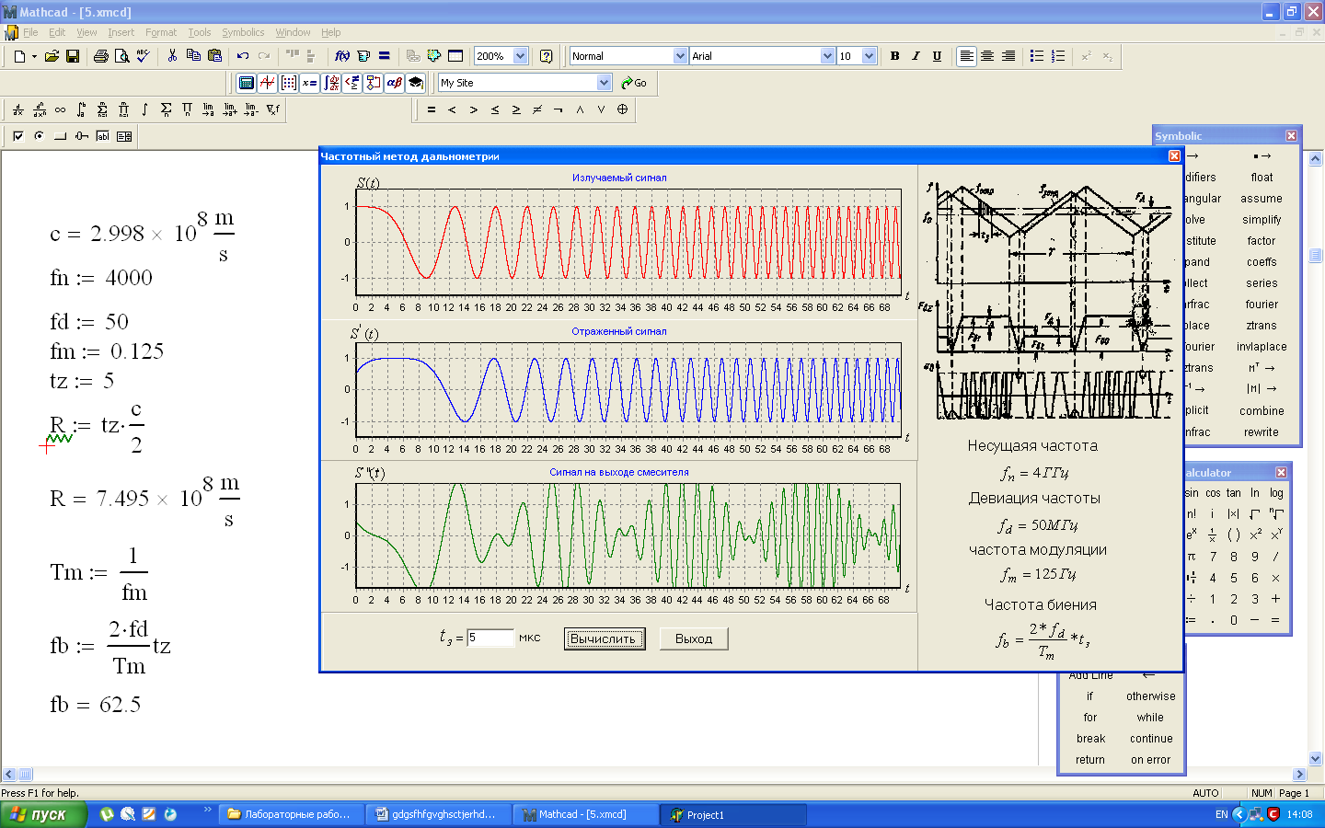
Task: Open the Format menu
Action: pos(161,32)
